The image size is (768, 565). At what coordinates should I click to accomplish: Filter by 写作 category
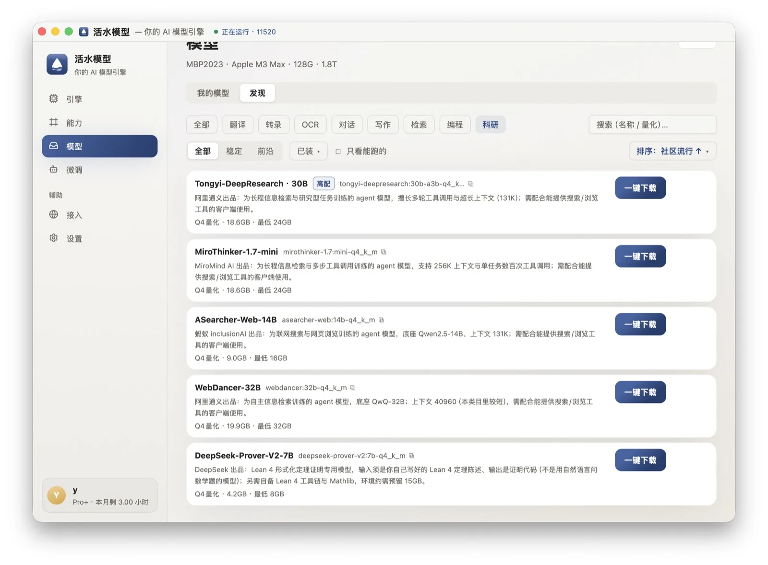383,125
